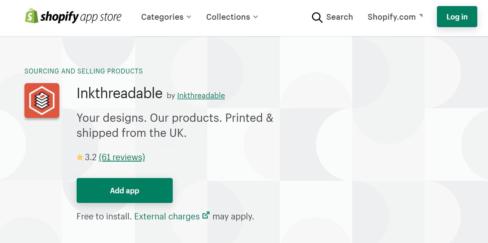
Task: Click the orange Inkthreadable app icon
Action: (x=42, y=101)
